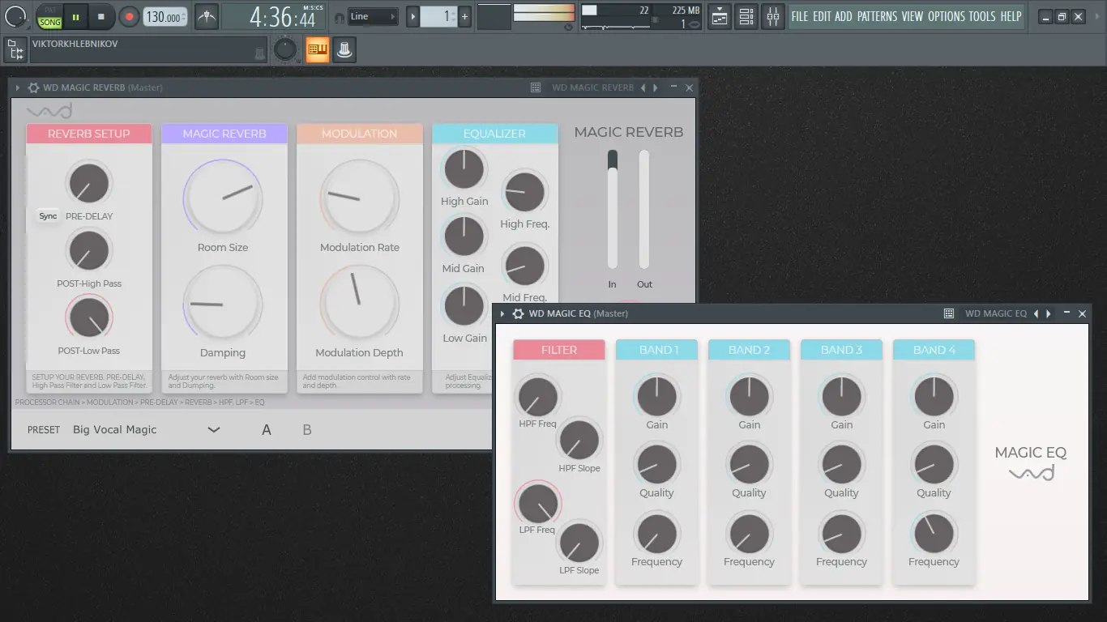Open the FILE menu
Image resolution: width=1107 pixels, height=622 pixels.
(x=800, y=16)
